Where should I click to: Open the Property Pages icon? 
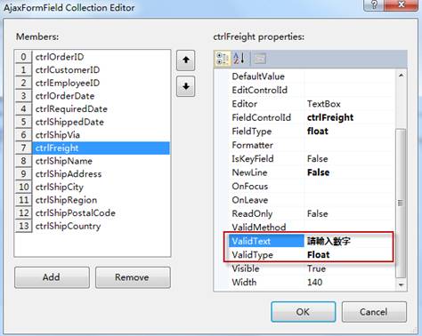(x=260, y=59)
